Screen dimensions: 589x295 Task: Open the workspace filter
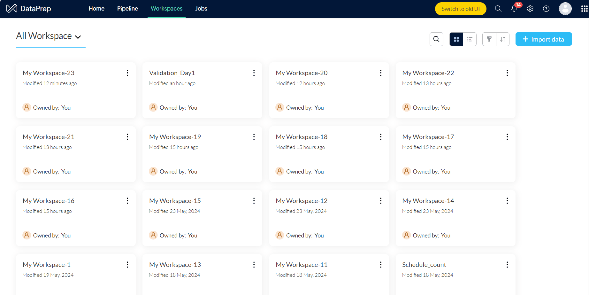point(489,39)
